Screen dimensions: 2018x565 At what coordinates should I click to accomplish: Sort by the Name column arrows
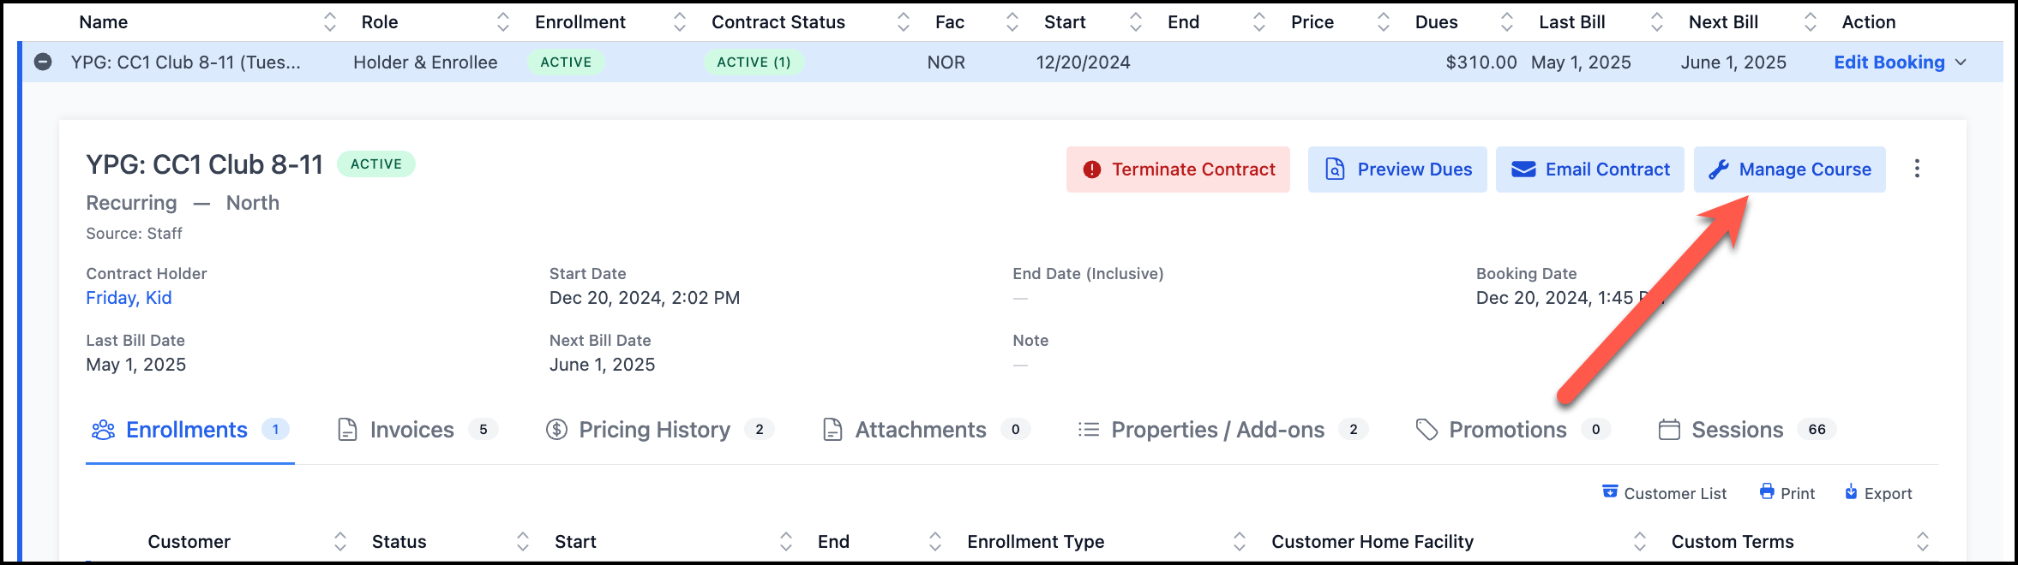coord(330,22)
